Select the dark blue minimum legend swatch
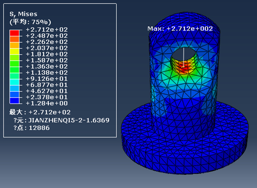 coord(14,101)
